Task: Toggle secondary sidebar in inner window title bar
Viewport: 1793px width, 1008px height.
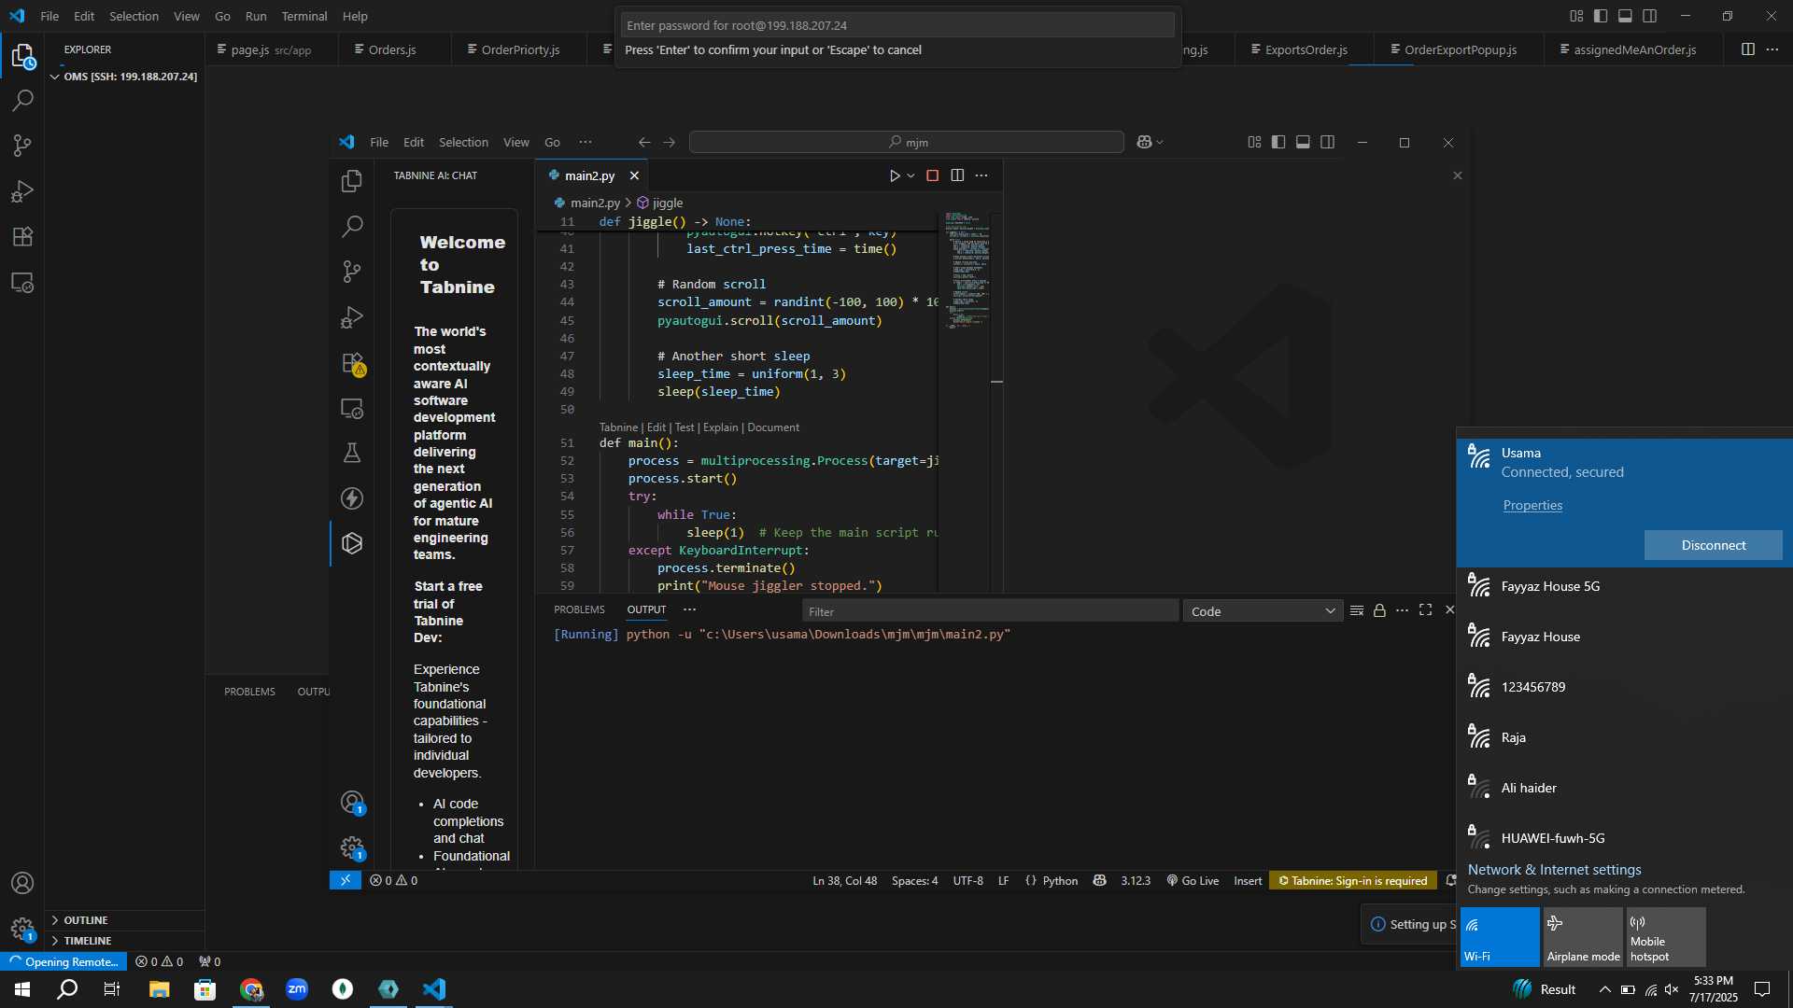Action: [1327, 142]
